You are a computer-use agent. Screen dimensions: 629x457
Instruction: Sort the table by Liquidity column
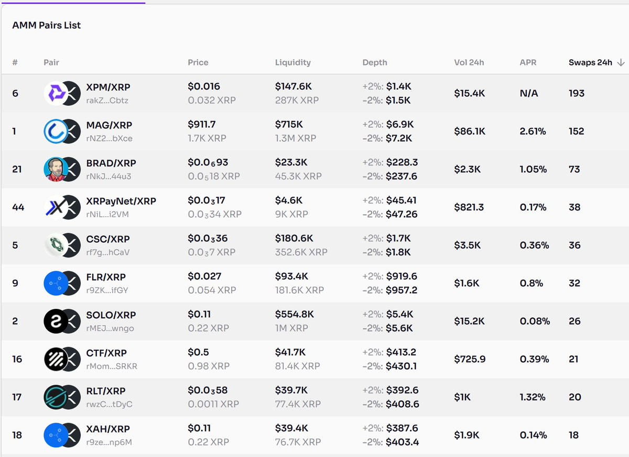(293, 62)
